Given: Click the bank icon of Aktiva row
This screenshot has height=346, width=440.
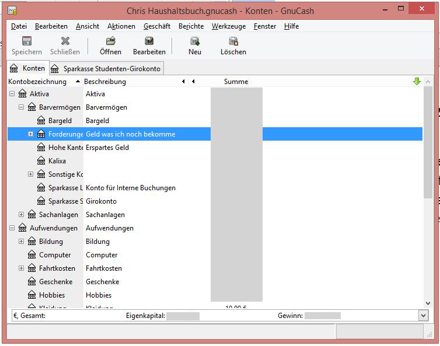Looking at the screenshot, I should click(22, 93).
